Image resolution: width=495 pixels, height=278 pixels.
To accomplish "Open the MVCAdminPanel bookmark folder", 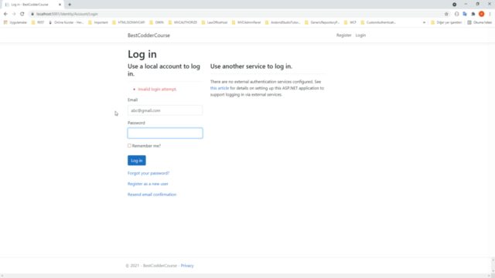I will [246, 22].
